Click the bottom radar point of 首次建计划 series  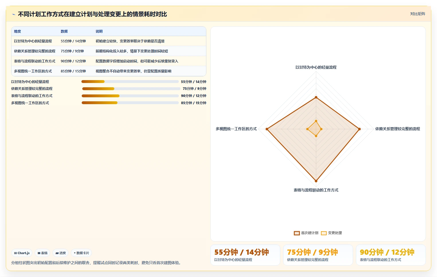pyautogui.click(x=316, y=181)
